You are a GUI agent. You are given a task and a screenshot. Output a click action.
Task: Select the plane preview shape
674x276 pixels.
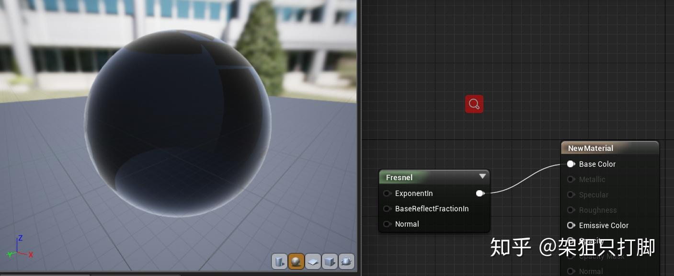pyautogui.click(x=313, y=261)
